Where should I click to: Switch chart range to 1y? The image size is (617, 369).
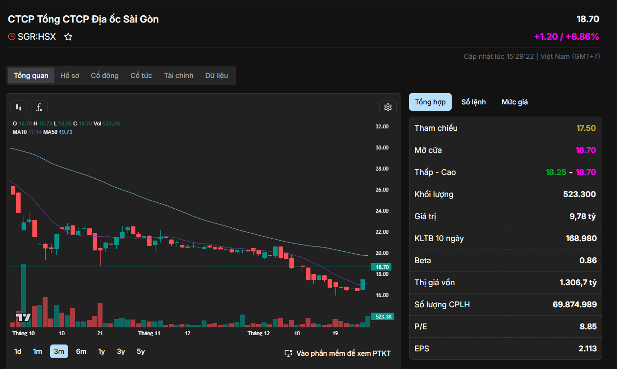pyautogui.click(x=102, y=351)
